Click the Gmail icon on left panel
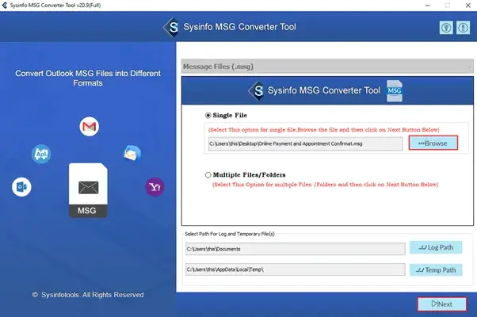The height and width of the screenshot is (317, 477). pyautogui.click(x=89, y=126)
